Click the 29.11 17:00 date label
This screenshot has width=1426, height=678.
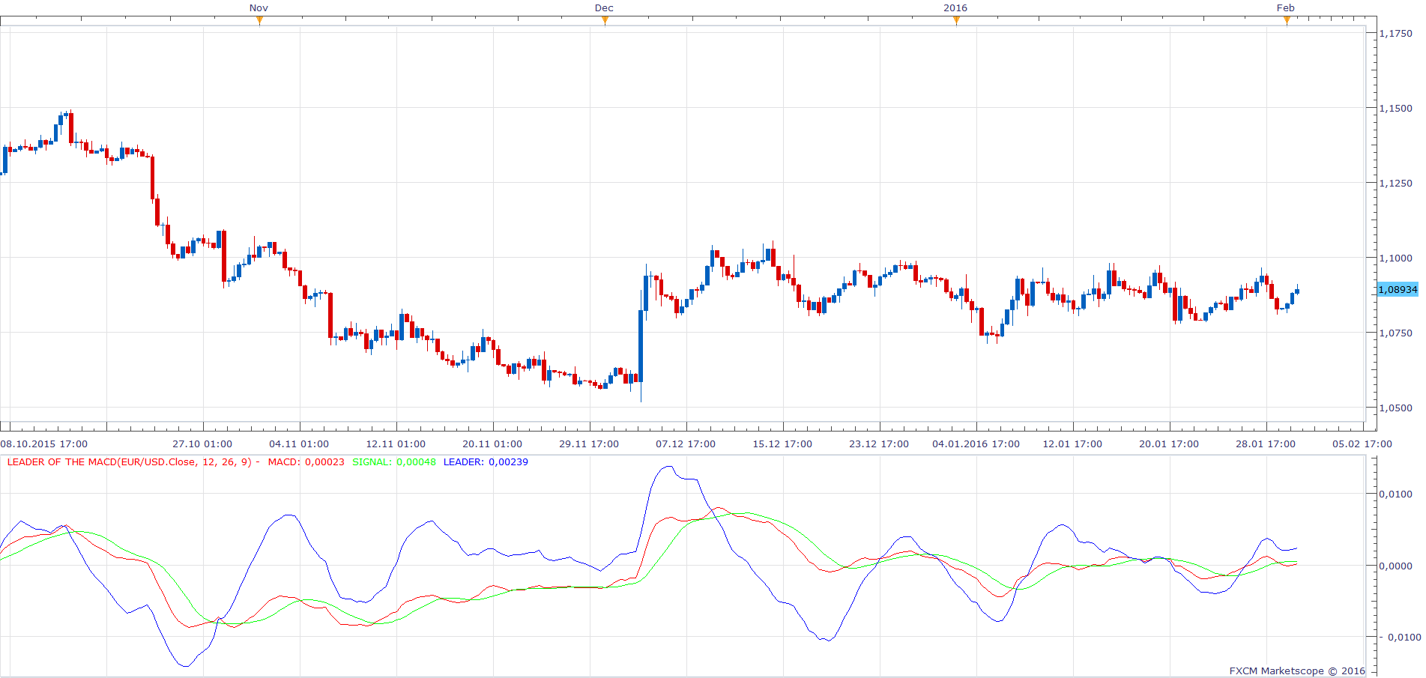click(x=589, y=444)
